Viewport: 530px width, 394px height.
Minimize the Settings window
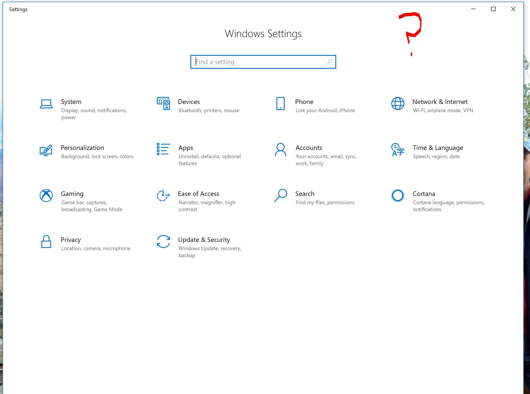tap(473, 9)
